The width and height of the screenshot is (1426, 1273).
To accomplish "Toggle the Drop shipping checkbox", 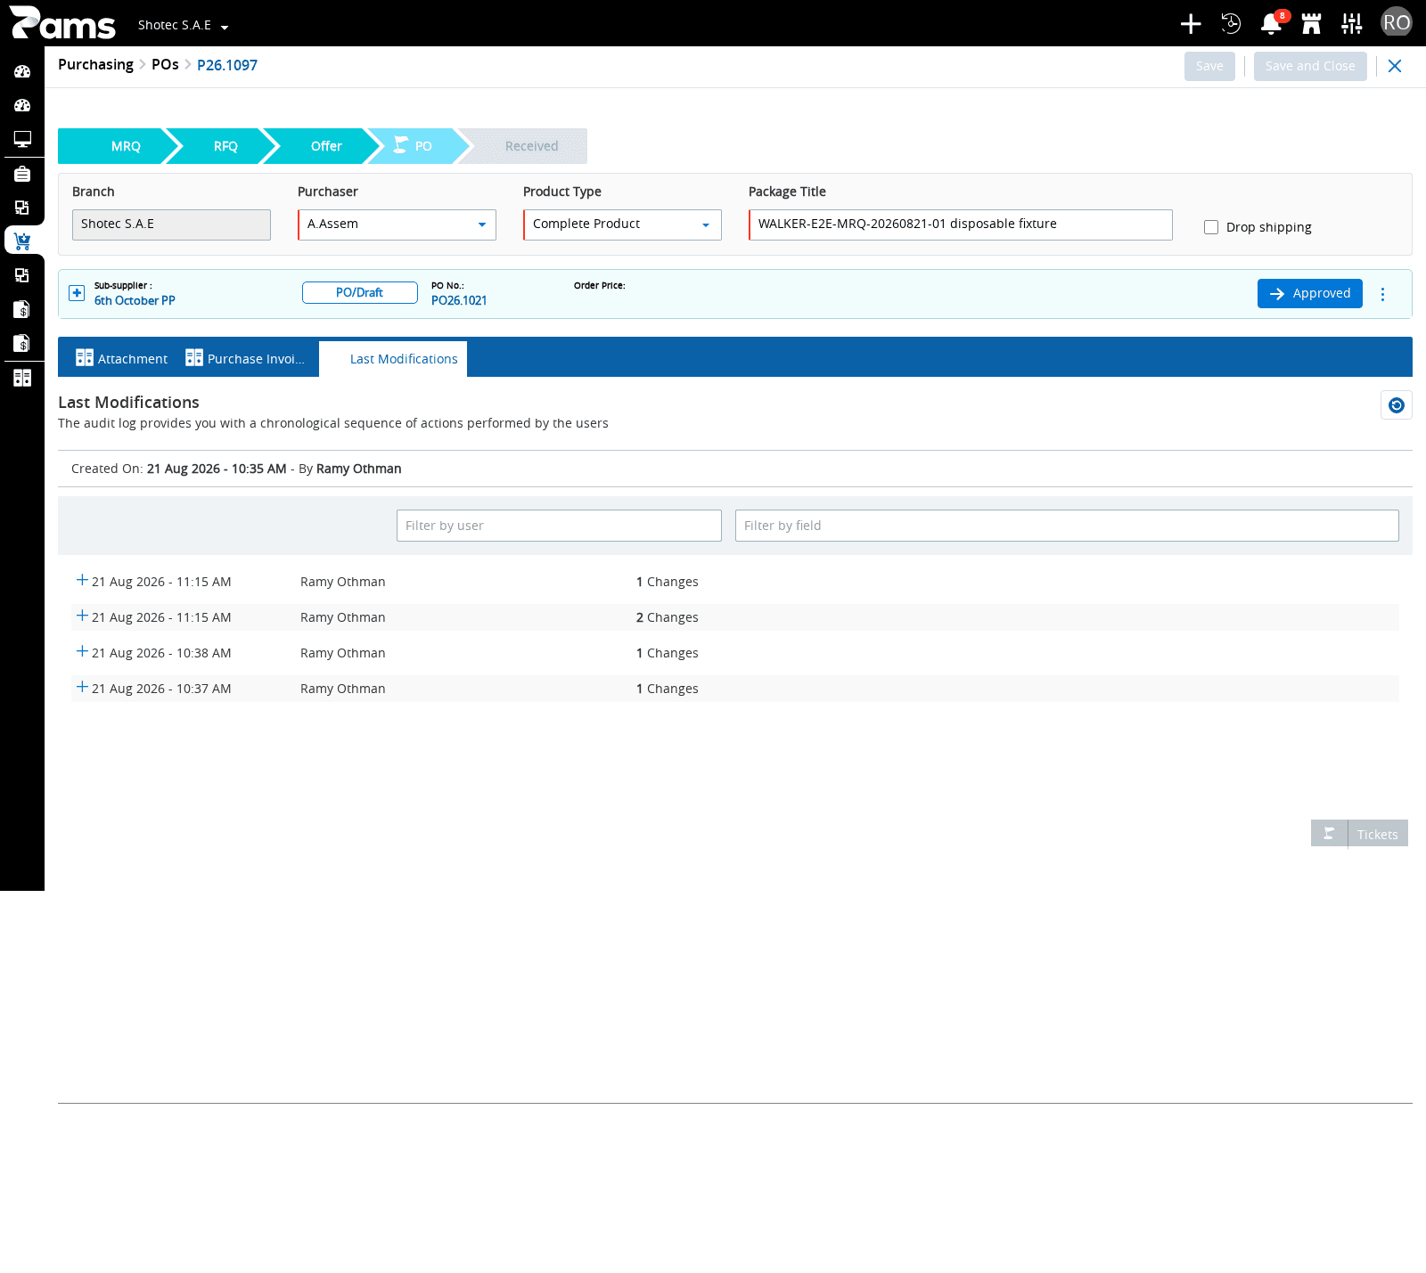I will click(x=1211, y=227).
